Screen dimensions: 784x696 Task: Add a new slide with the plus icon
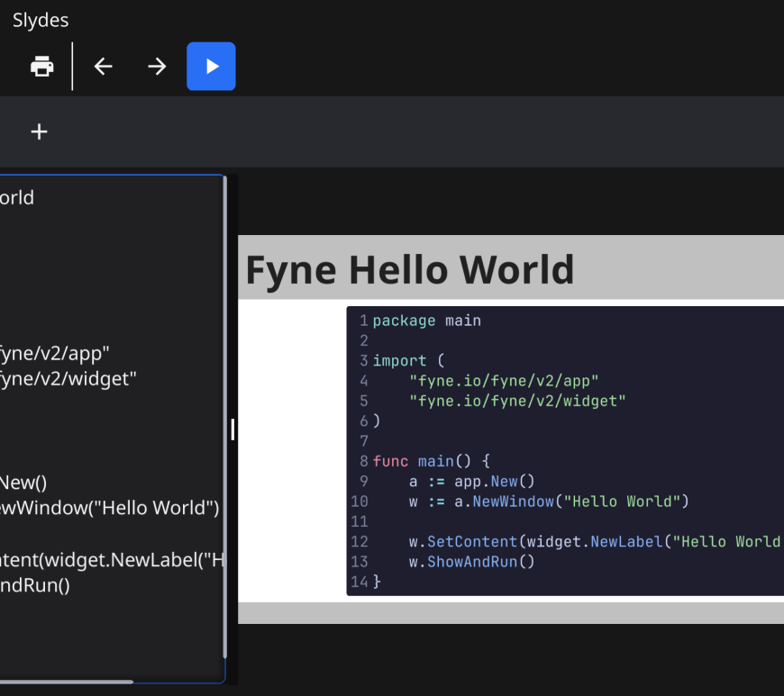pos(39,132)
